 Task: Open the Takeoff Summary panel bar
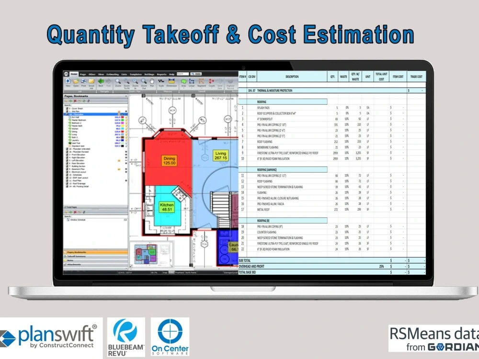[95, 257]
